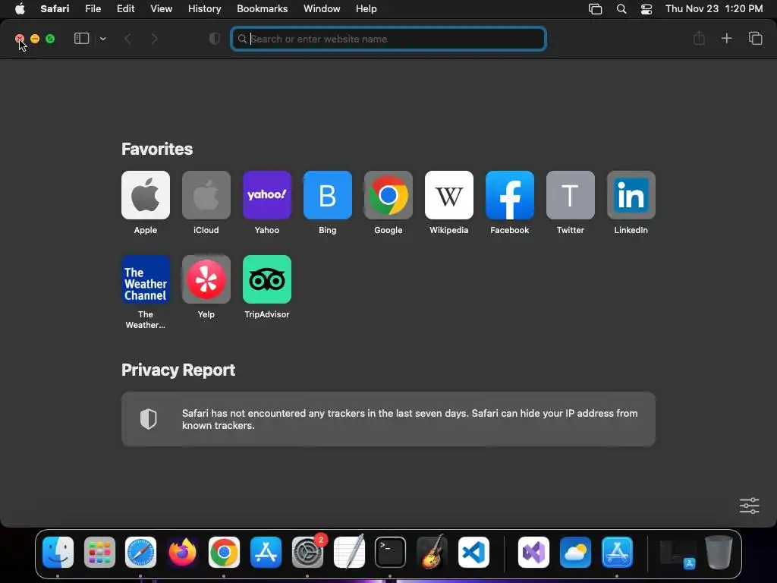Expand the tab group dropdown arrow
The height and width of the screenshot is (583, 777).
pos(102,39)
